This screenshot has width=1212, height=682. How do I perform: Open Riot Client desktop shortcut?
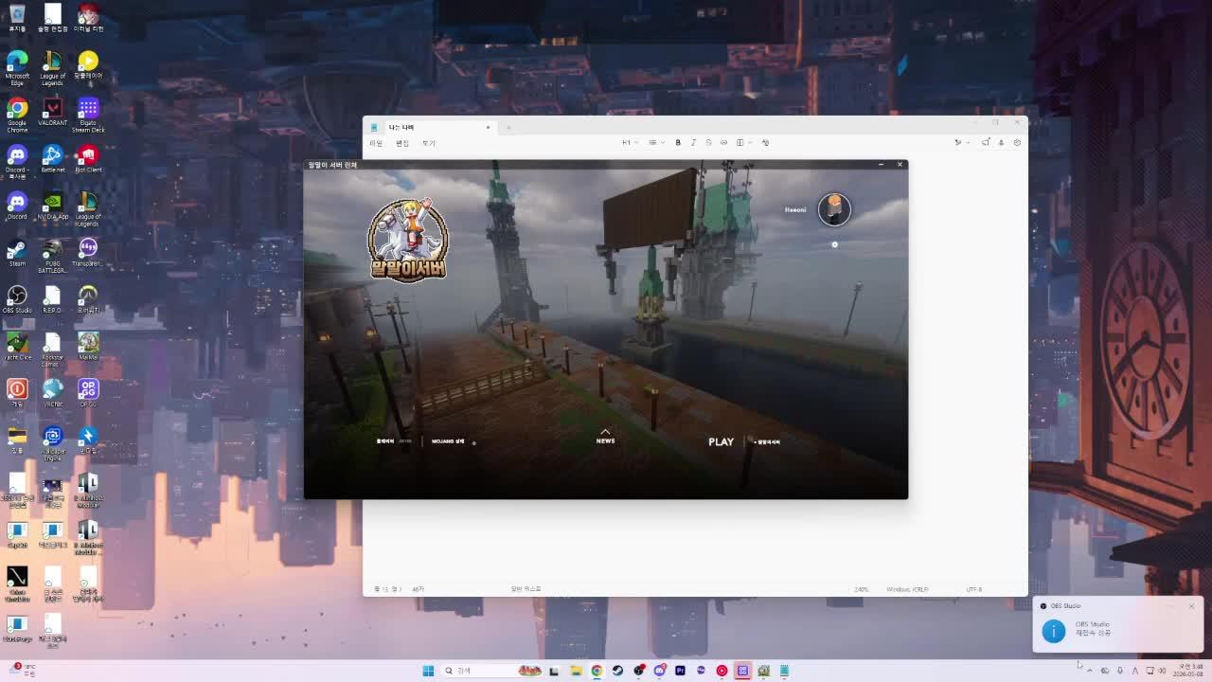(88, 159)
